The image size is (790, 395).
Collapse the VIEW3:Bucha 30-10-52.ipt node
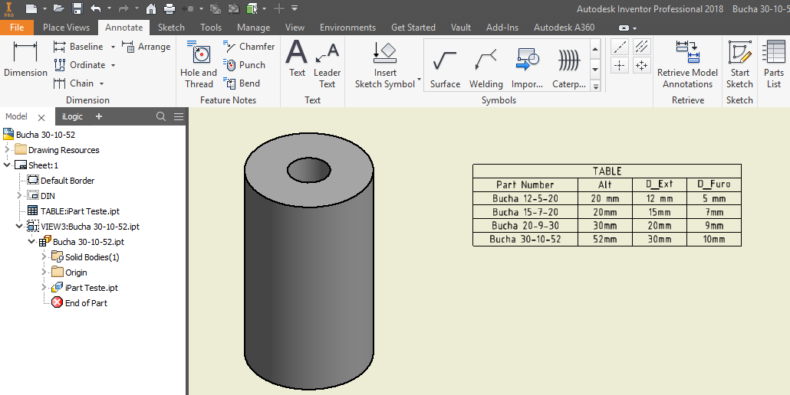pos(19,226)
